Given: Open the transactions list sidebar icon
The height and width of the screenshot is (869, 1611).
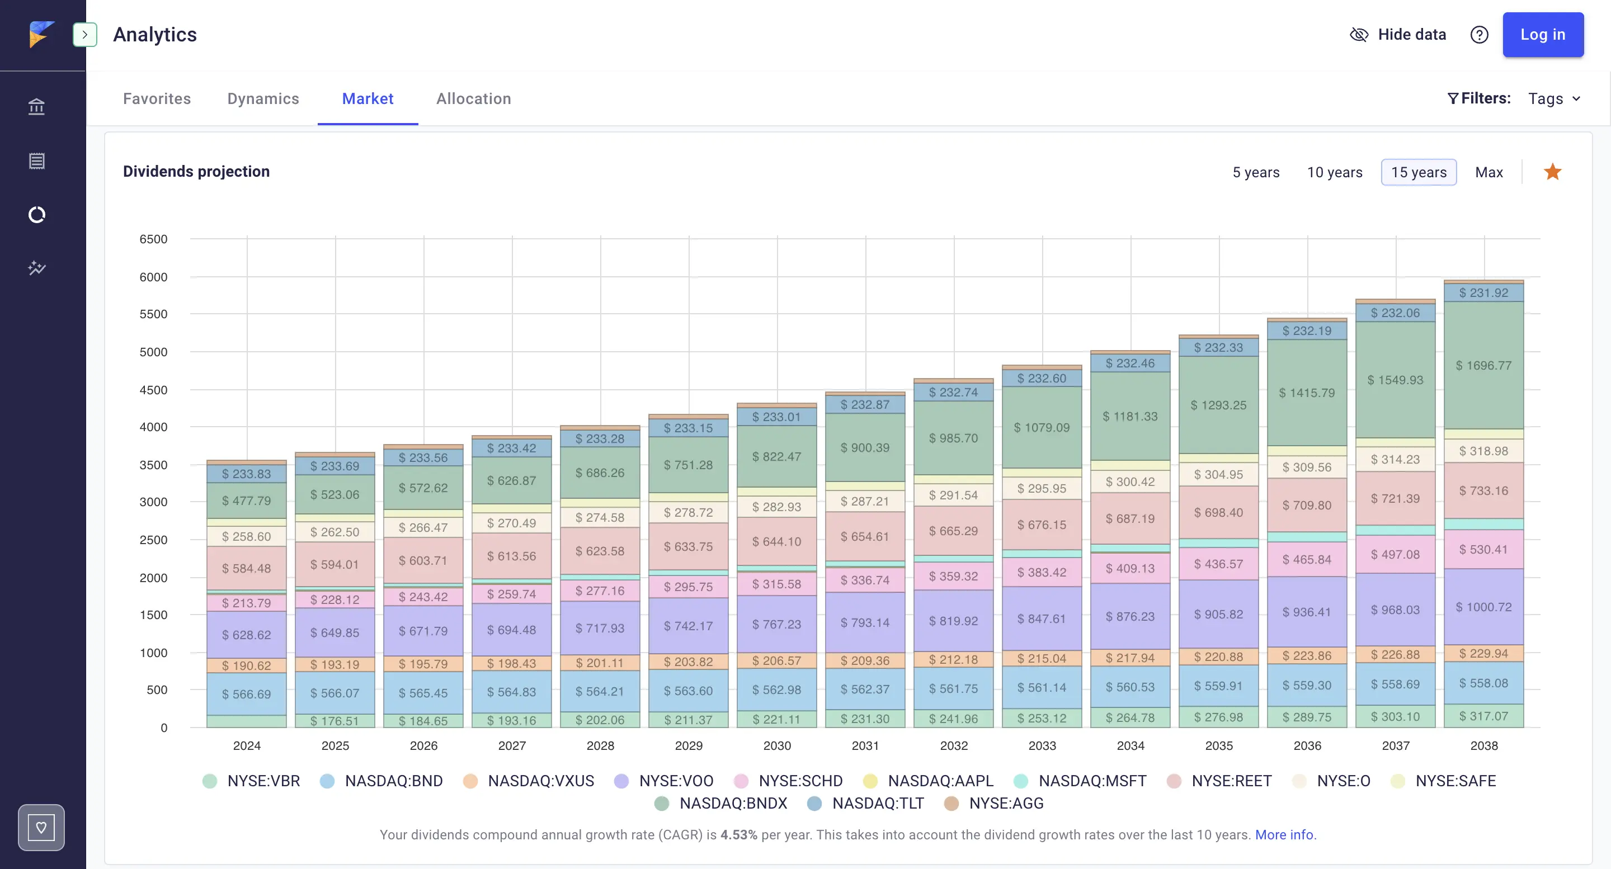Looking at the screenshot, I should pyautogui.click(x=37, y=160).
